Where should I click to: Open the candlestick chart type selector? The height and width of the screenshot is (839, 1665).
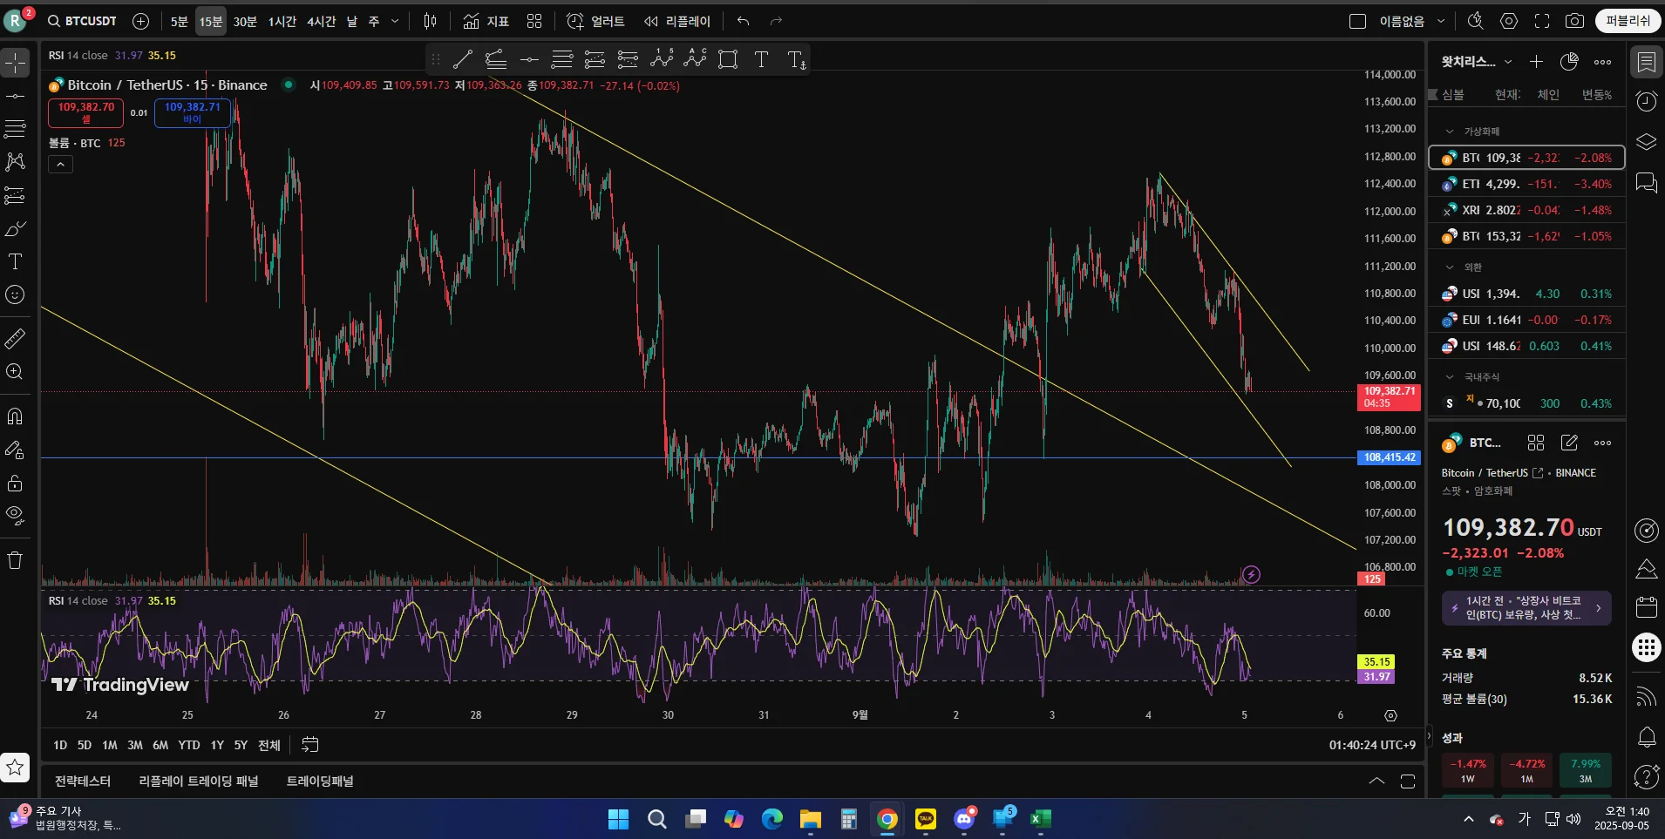tap(430, 21)
